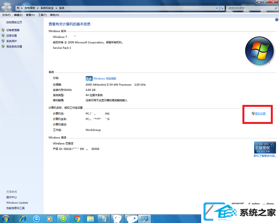The image size is (279, 223).
Task: Go to 控制面板 in breadcrumb
Action: coord(30,8)
